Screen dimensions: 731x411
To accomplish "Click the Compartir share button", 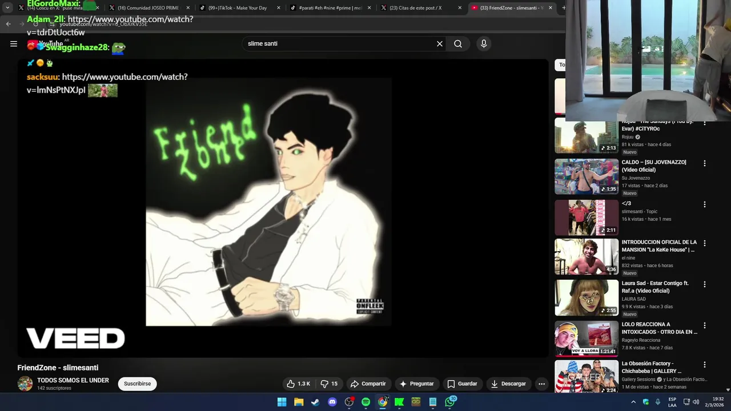I will [368, 384].
